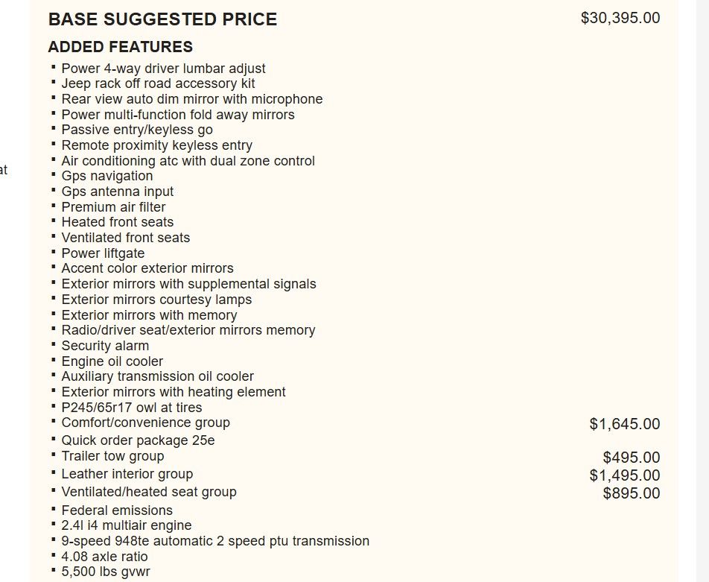The image size is (709, 582).
Task: Click the Gps navigation feature line
Action: coord(106,176)
